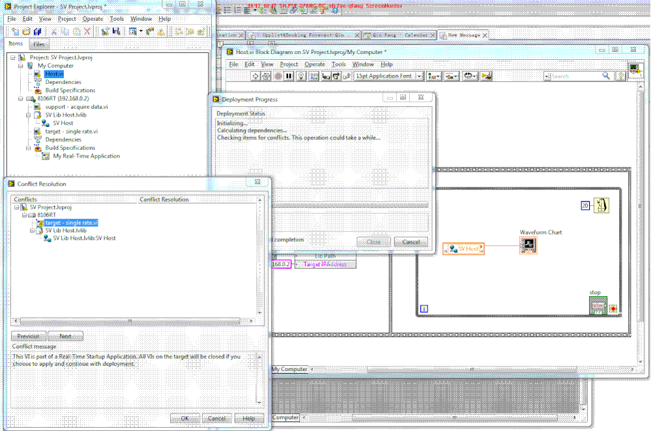Click numeric constant 20 on block diagram
Viewport: 651px width, 431px height.
point(585,205)
